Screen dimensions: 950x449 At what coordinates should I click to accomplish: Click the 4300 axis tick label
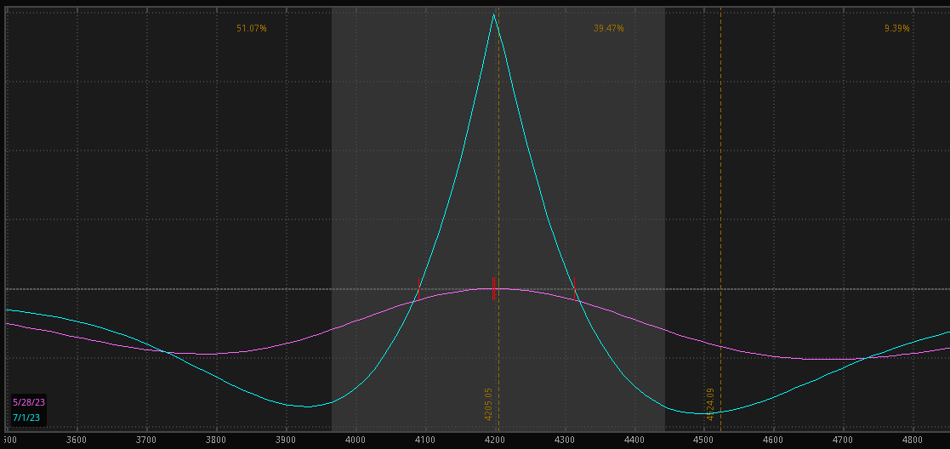(x=565, y=440)
